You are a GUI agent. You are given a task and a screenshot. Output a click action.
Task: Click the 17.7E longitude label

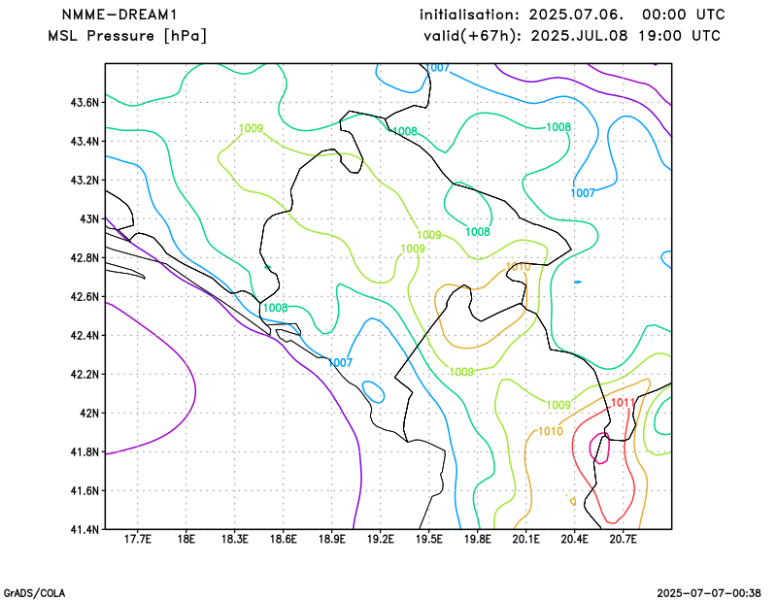click(x=137, y=539)
